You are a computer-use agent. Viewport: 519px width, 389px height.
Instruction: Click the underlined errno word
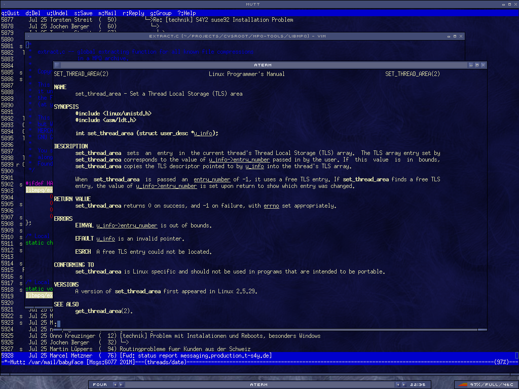coord(272,206)
